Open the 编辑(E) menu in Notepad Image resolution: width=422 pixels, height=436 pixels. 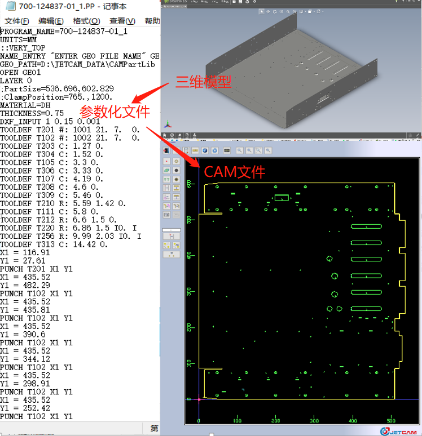51,21
